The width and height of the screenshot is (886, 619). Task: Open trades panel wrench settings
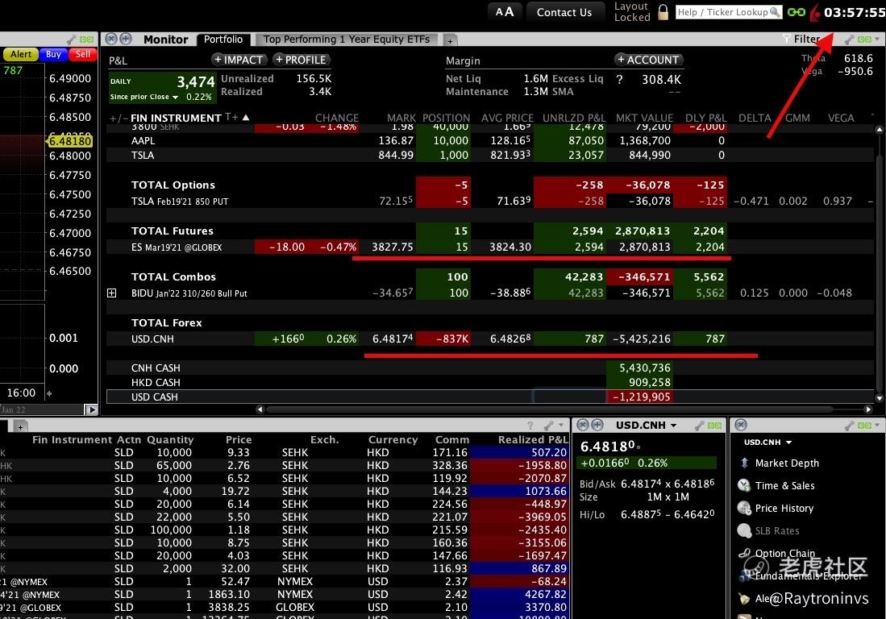548,426
